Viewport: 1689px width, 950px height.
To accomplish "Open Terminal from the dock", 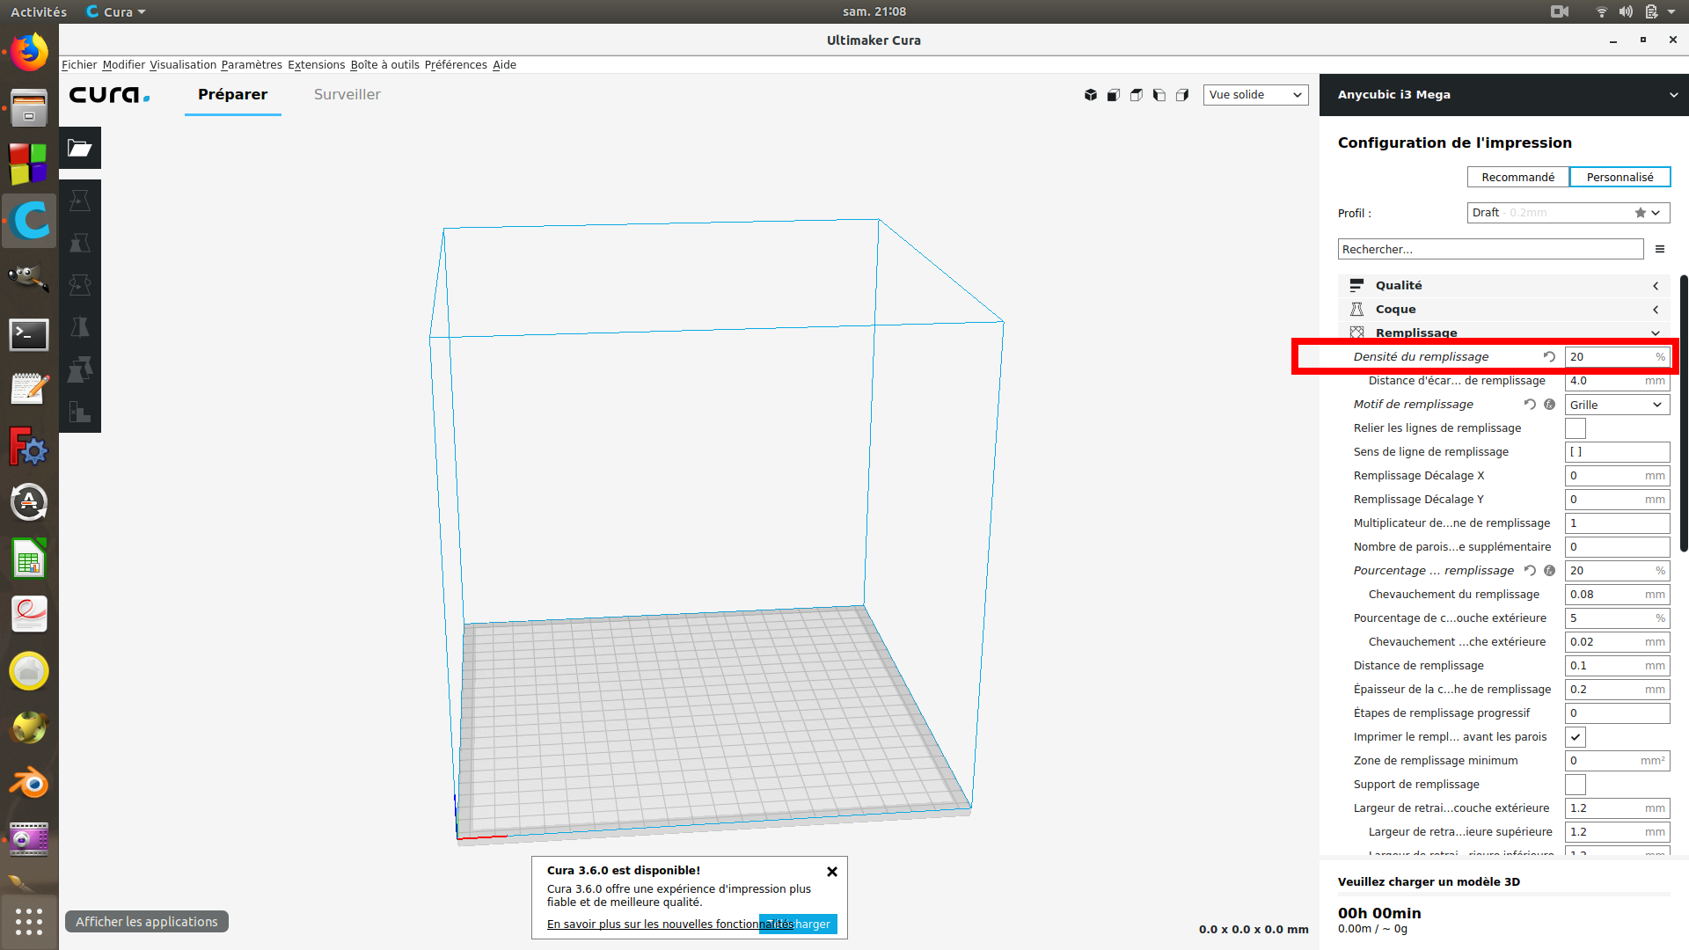I will pyautogui.click(x=29, y=335).
